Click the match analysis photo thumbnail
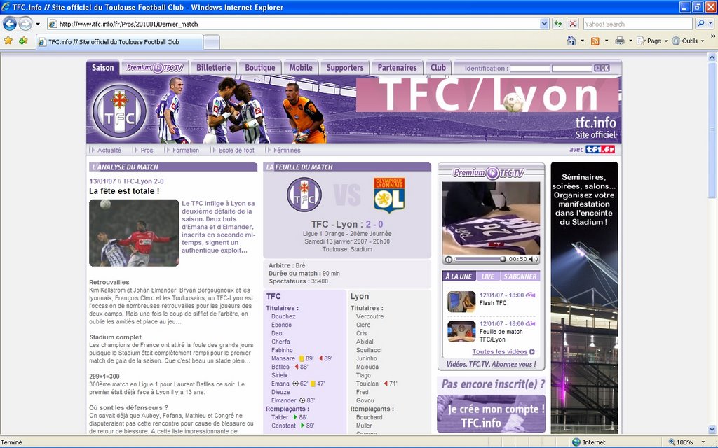The width and height of the screenshot is (718, 448). [134, 232]
